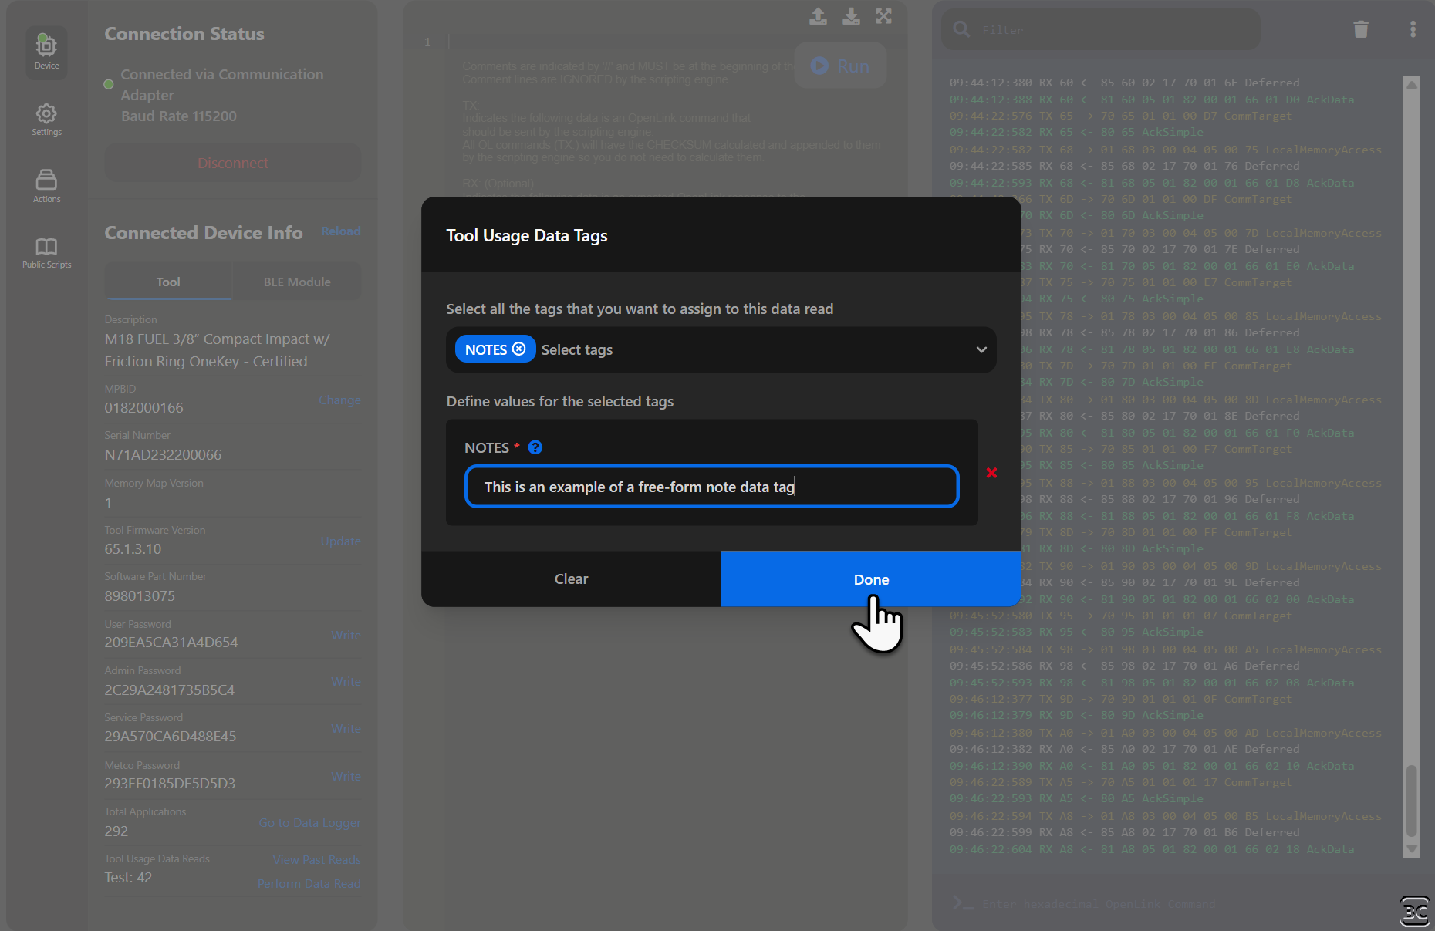The width and height of the screenshot is (1435, 931).
Task: Click the NOTES help question icon
Action: 535,447
